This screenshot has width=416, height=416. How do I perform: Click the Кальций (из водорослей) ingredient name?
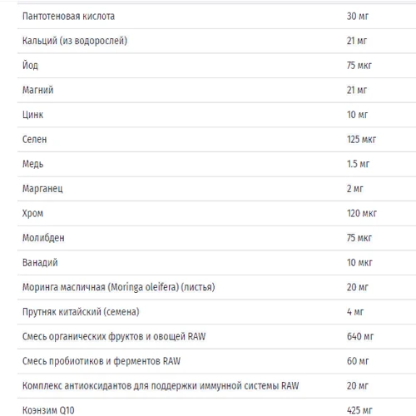coord(75,41)
